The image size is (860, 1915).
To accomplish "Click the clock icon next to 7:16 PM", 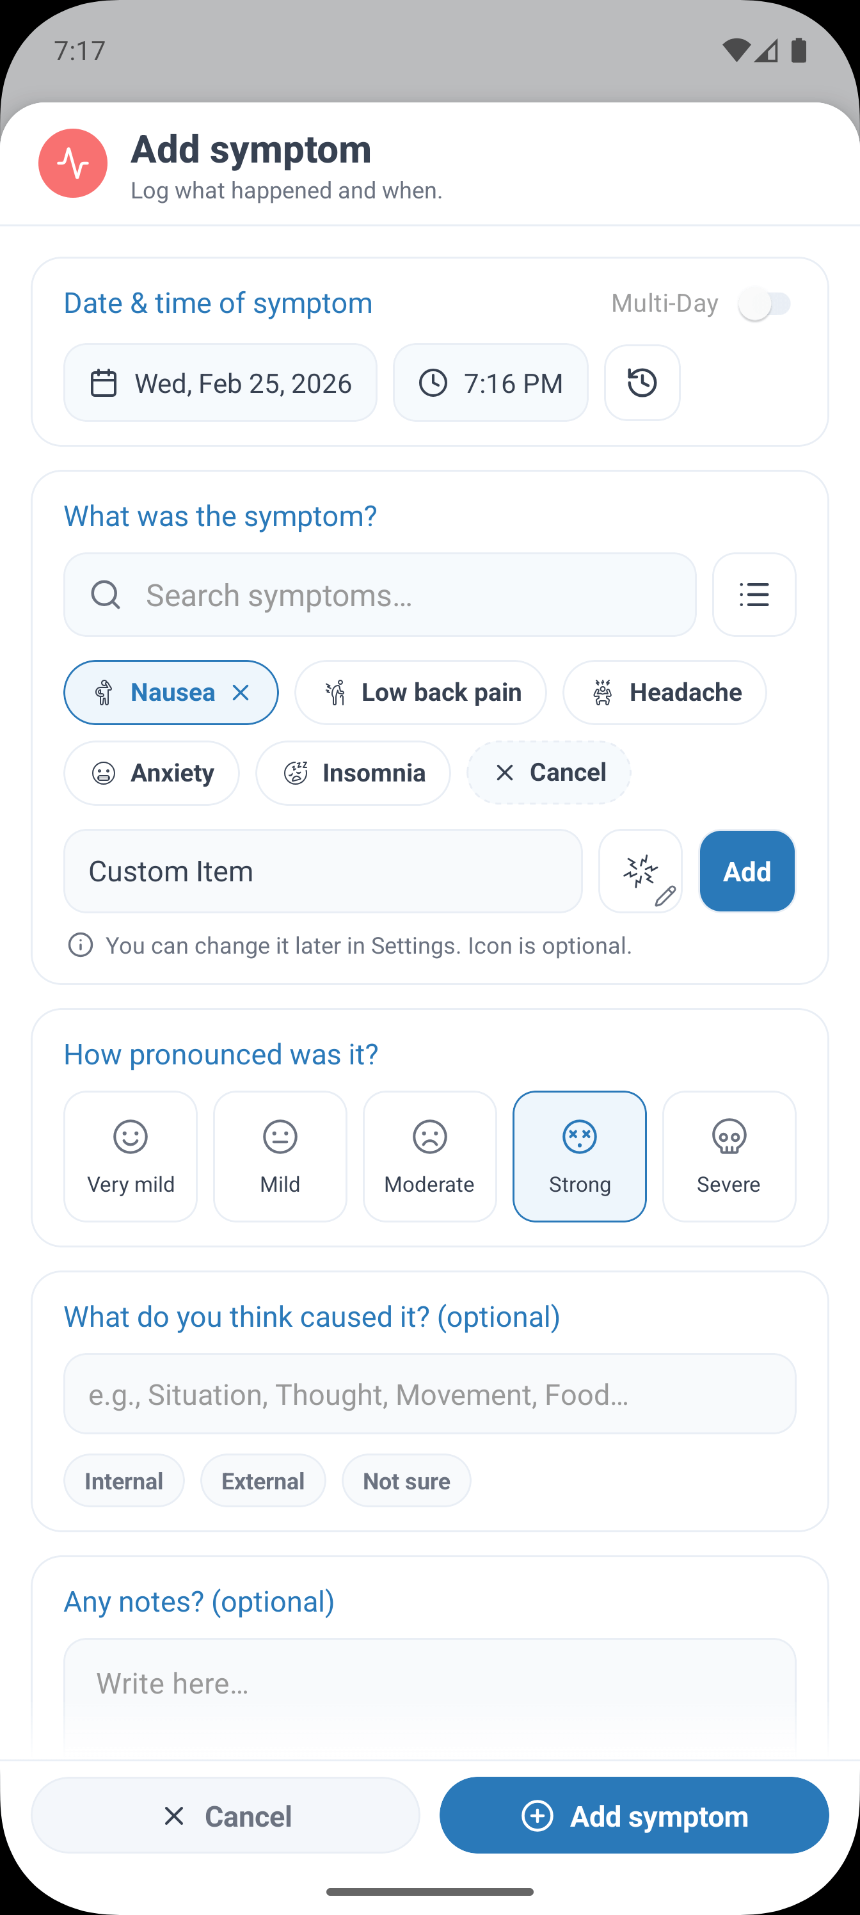I will point(433,383).
